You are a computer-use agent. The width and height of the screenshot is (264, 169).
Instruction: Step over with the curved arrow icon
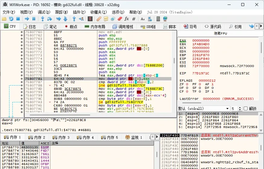49,19
